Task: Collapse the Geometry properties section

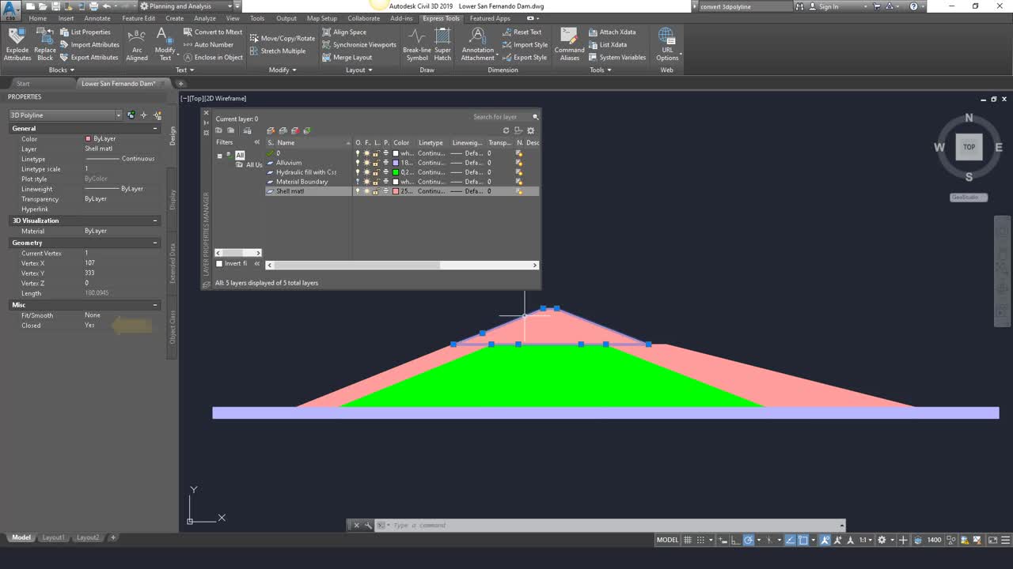Action: (155, 243)
